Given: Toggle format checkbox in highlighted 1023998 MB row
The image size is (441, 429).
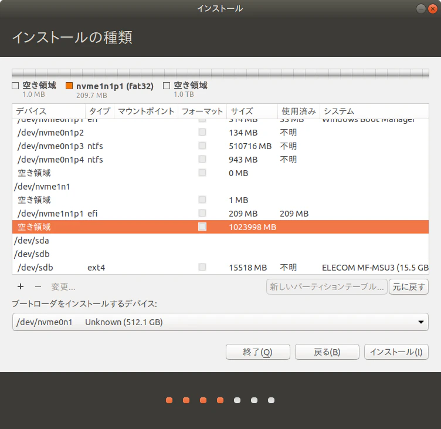Looking at the screenshot, I should (x=202, y=227).
